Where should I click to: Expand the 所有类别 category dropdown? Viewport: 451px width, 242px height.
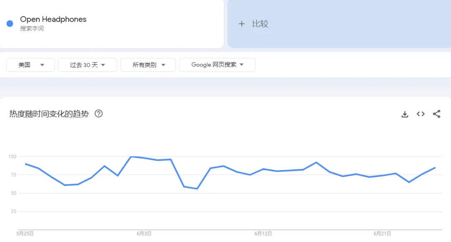coord(148,65)
